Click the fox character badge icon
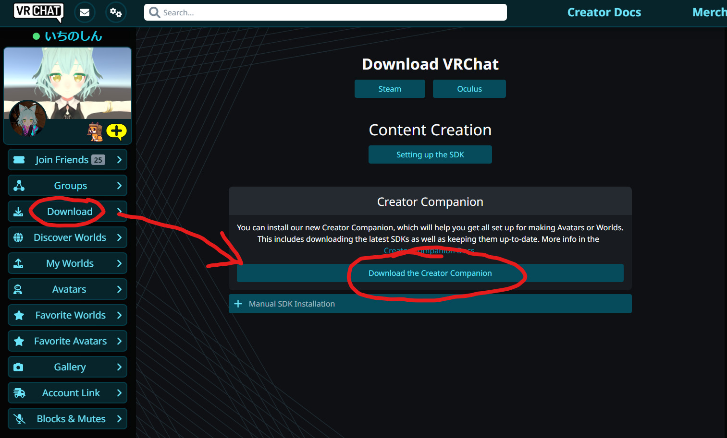This screenshot has height=438, width=727. (x=95, y=132)
